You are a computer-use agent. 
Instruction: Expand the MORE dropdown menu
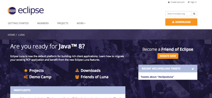click(81, 23)
